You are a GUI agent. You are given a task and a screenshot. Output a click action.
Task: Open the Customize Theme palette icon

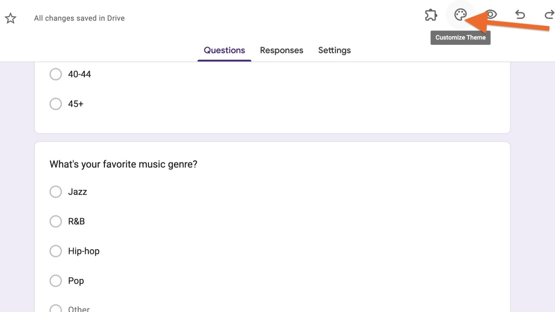(460, 15)
